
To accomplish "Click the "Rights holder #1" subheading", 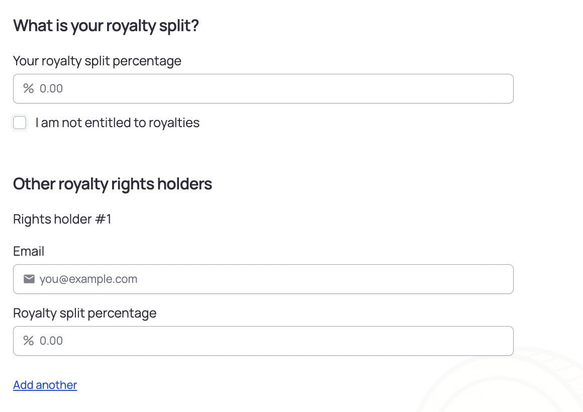I will 62,219.
